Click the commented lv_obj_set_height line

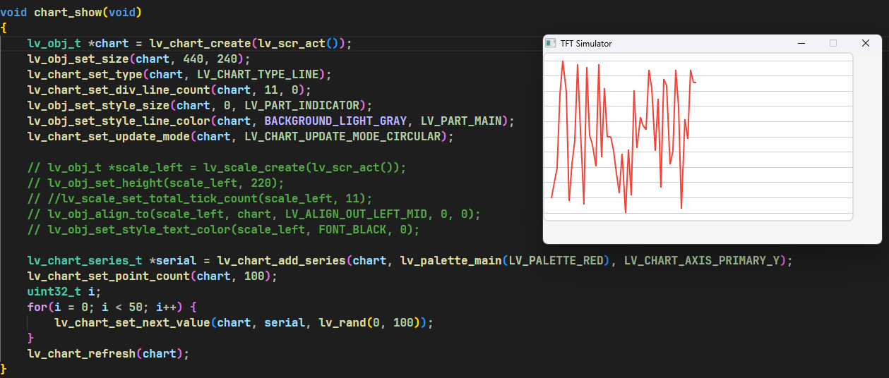pyautogui.click(x=155, y=183)
